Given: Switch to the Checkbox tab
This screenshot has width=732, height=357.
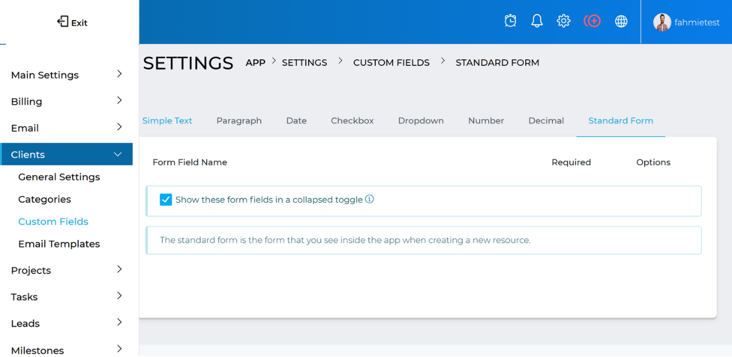Looking at the screenshot, I should (352, 120).
